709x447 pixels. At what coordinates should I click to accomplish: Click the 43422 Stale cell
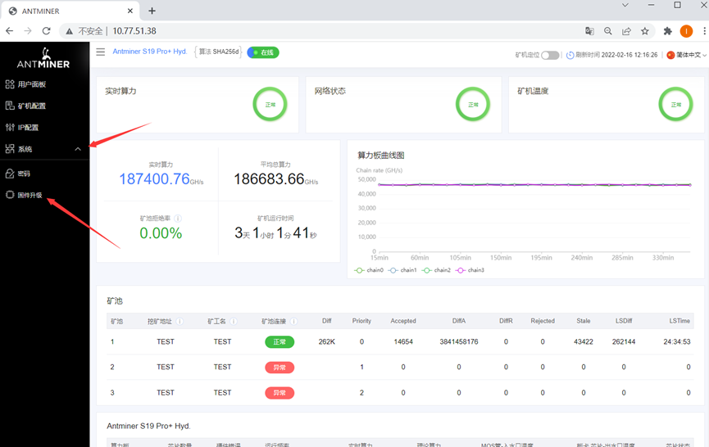click(584, 341)
